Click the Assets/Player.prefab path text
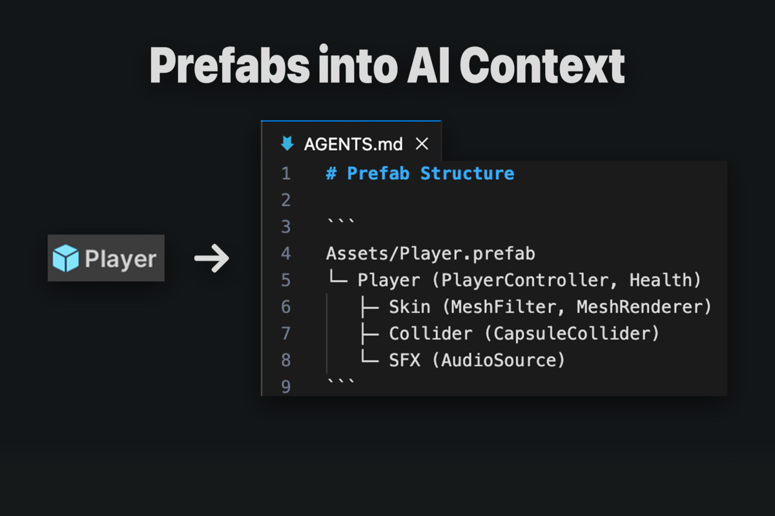775x516 pixels. pos(430,253)
